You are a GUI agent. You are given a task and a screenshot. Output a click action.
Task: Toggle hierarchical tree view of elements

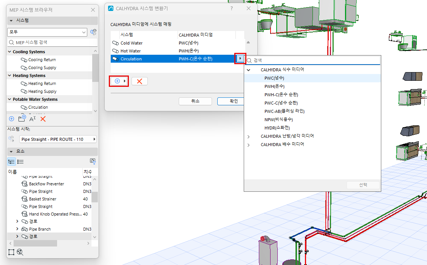(x=11, y=162)
